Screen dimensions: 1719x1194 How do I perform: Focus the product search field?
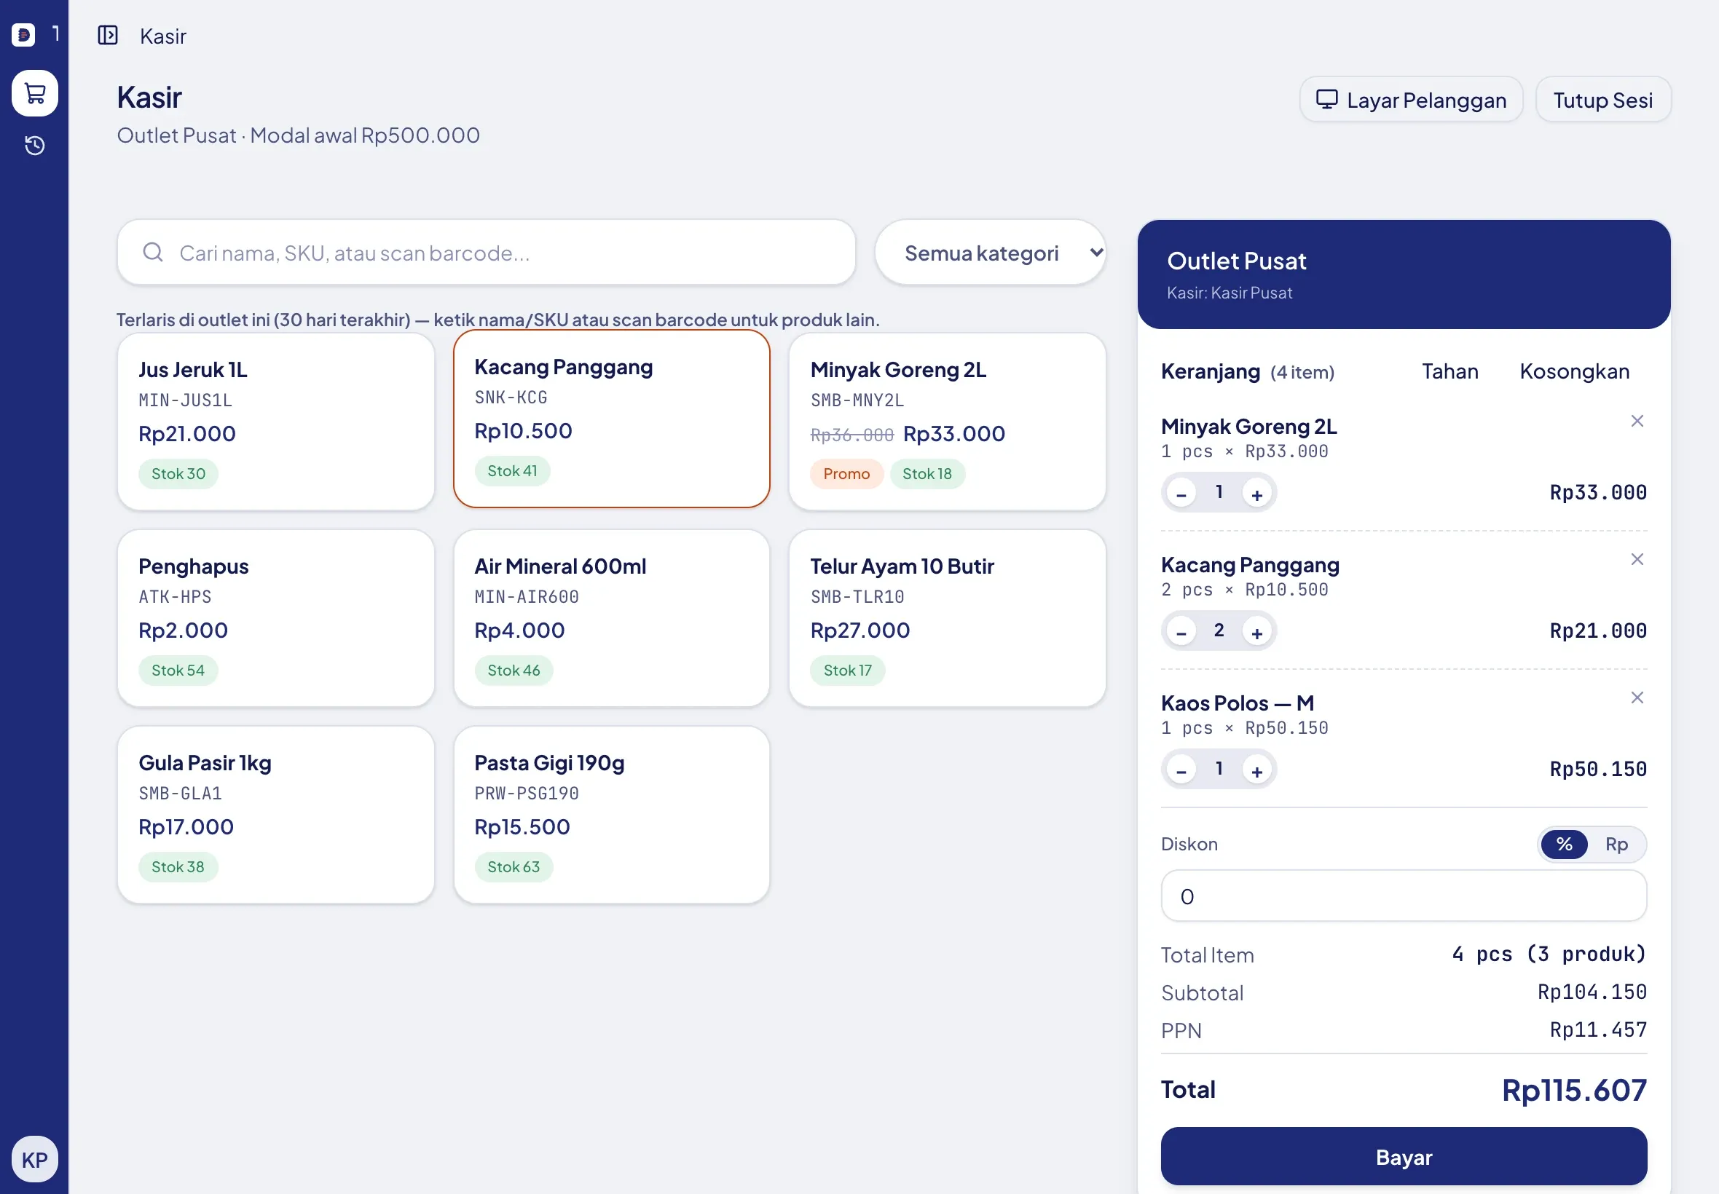click(487, 253)
